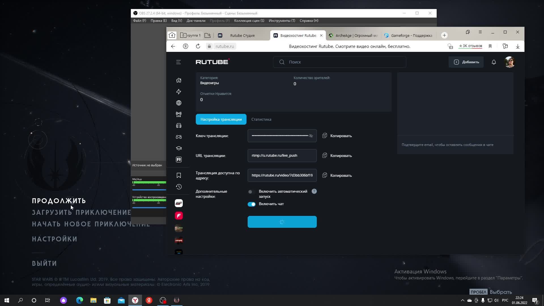The width and height of the screenshot is (544, 306).
Task: Click the LIVE broadcasts sidebar icon
Action: 178,114
